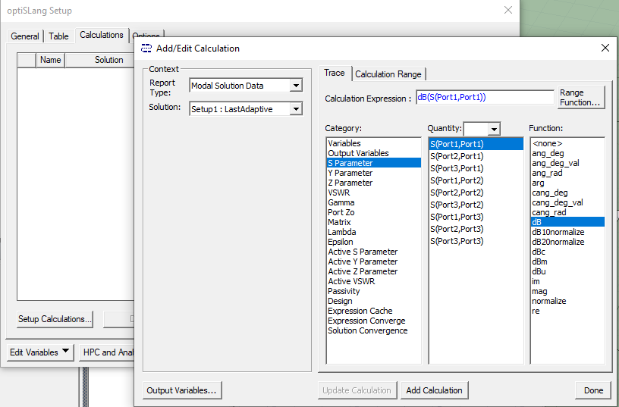Open the Report Type dropdown
This screenshot has width=619, height=407.
tap(296, 86)
